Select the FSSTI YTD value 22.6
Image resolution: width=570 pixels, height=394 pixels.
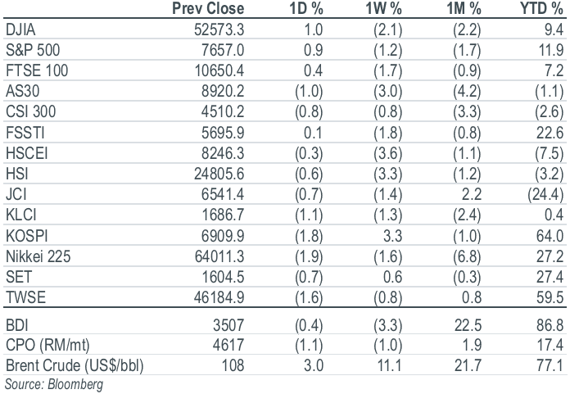550,133
